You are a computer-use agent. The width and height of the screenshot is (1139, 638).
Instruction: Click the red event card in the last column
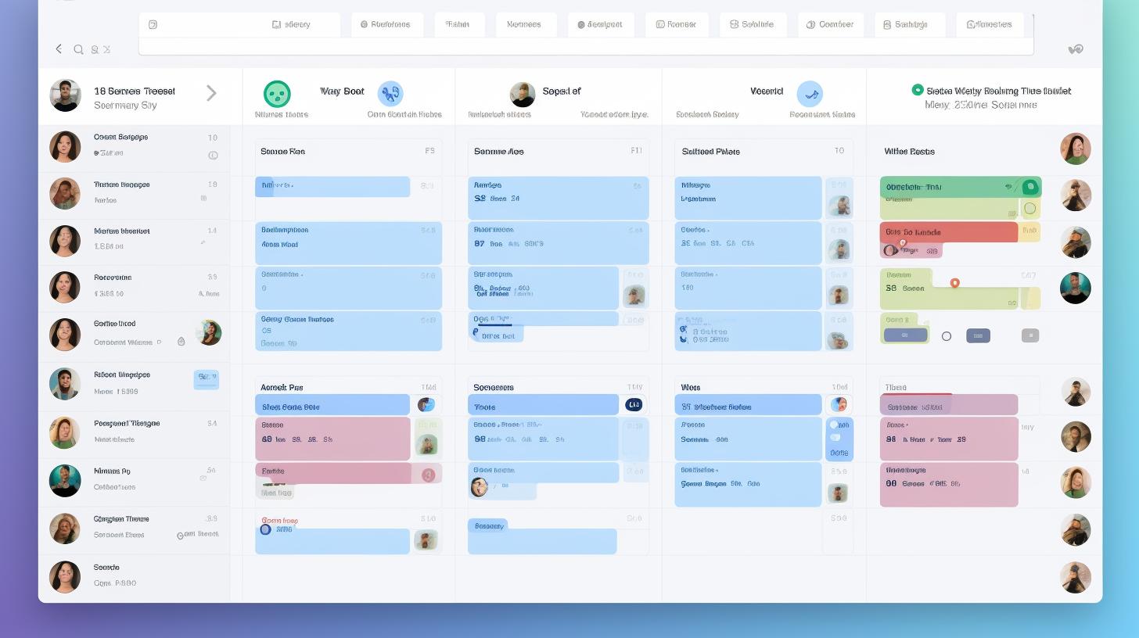[x=948, y=232]
